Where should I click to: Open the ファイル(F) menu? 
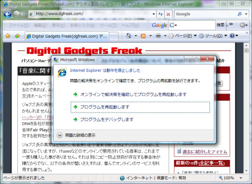point(19,25)
